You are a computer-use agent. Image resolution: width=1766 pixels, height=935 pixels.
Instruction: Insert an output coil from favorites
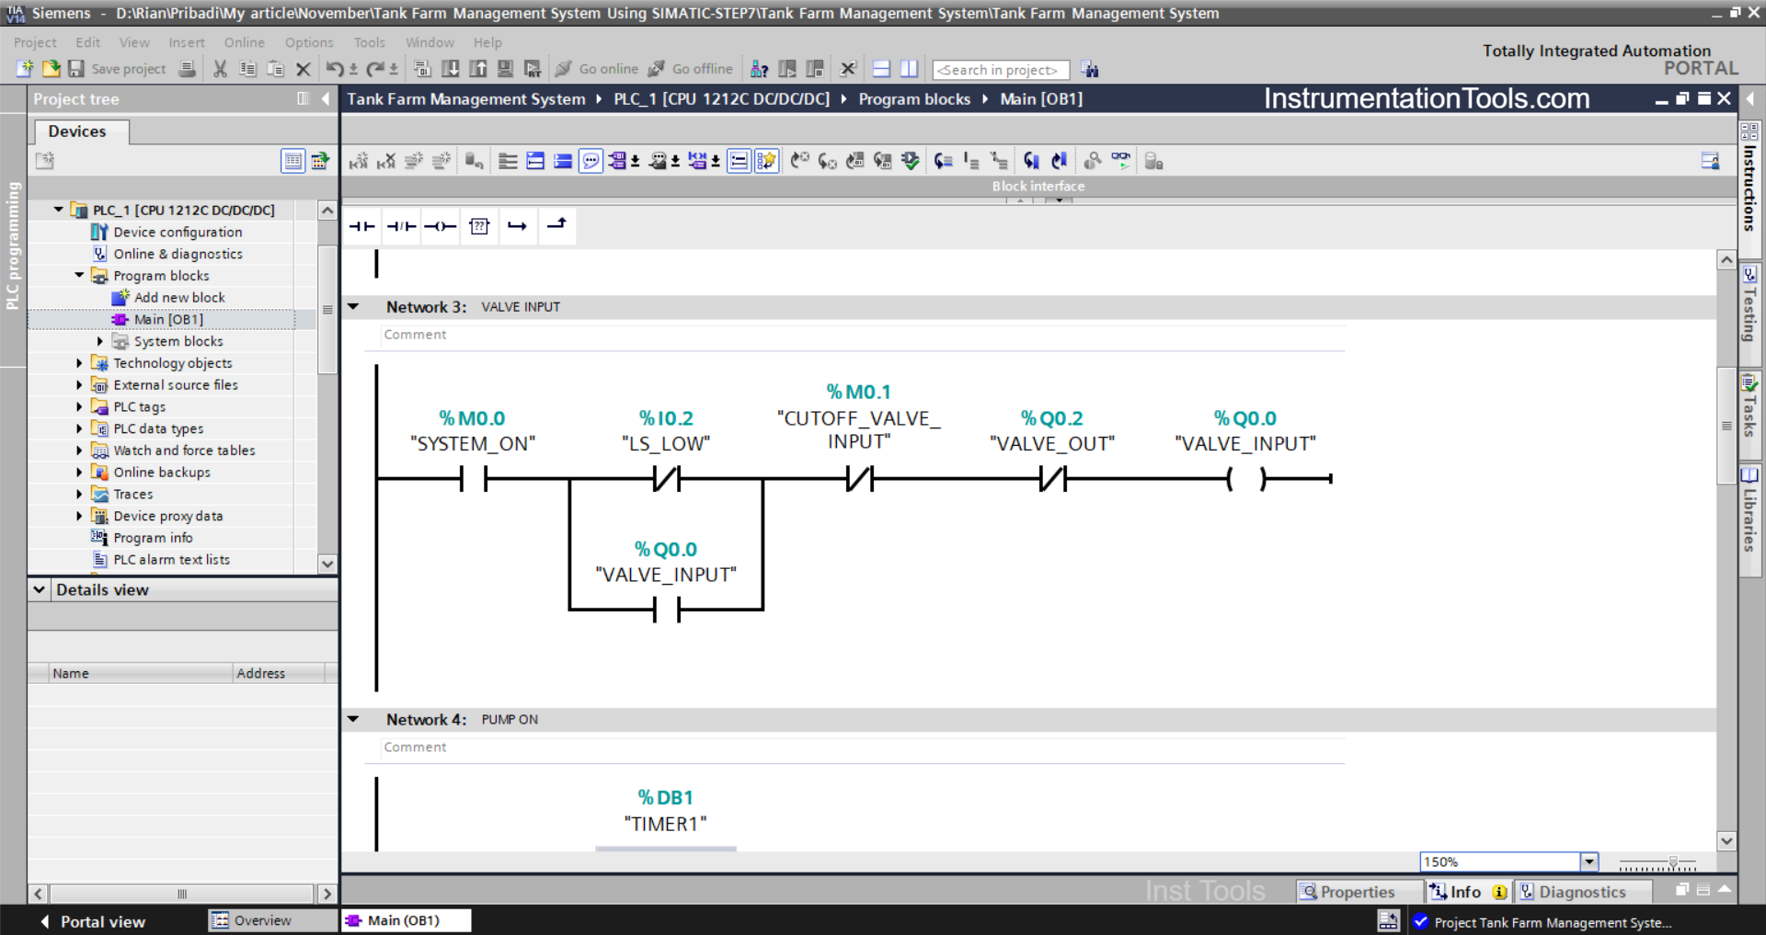click(440, 226)
